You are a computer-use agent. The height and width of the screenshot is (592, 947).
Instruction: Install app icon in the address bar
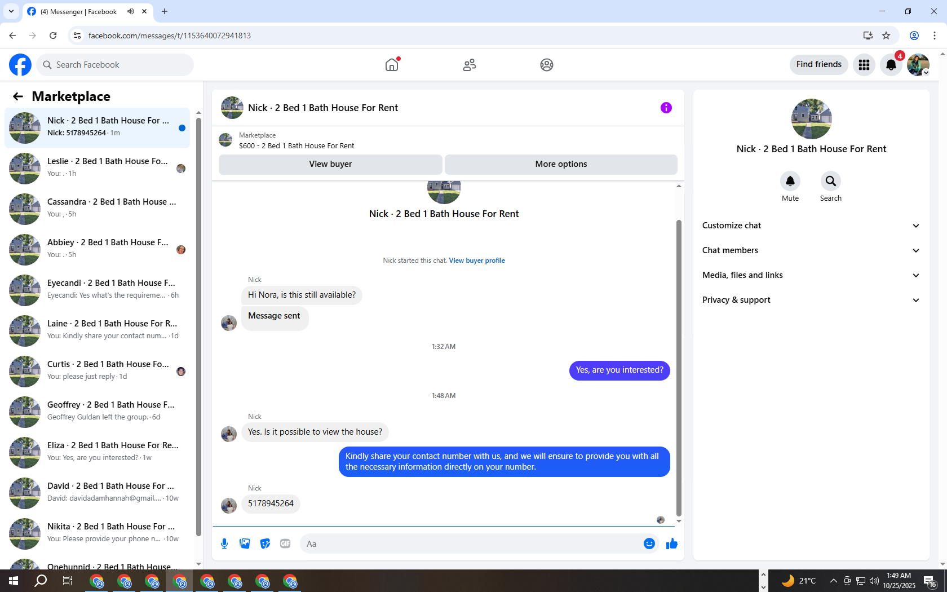868,36
